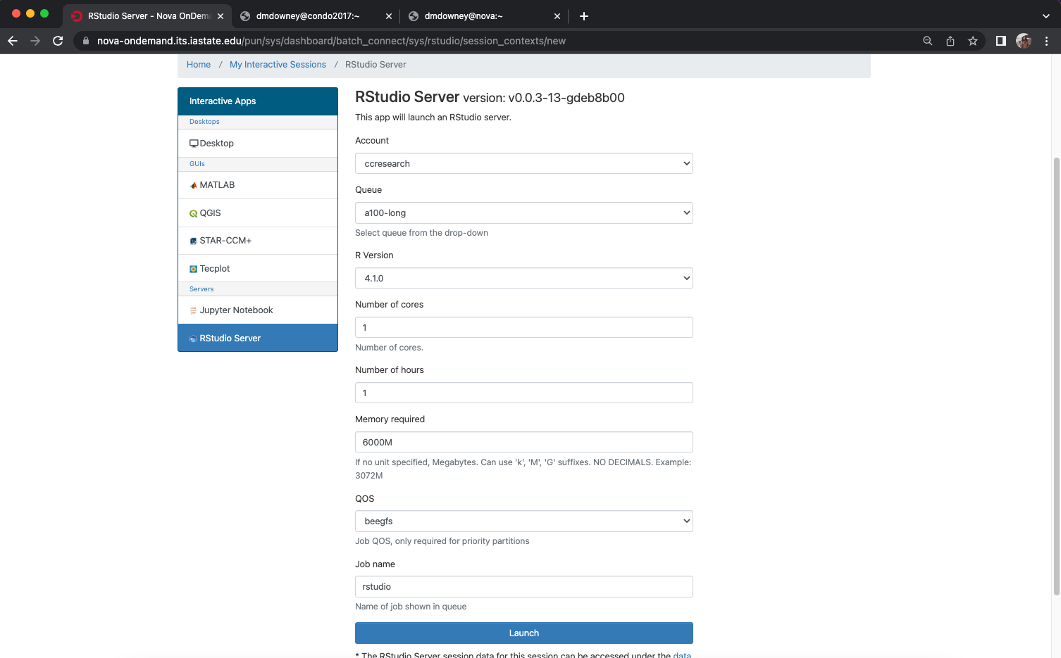Click the QGIS logo icon
Viewport: 1061px width, 658px height.
click(194, 214)
